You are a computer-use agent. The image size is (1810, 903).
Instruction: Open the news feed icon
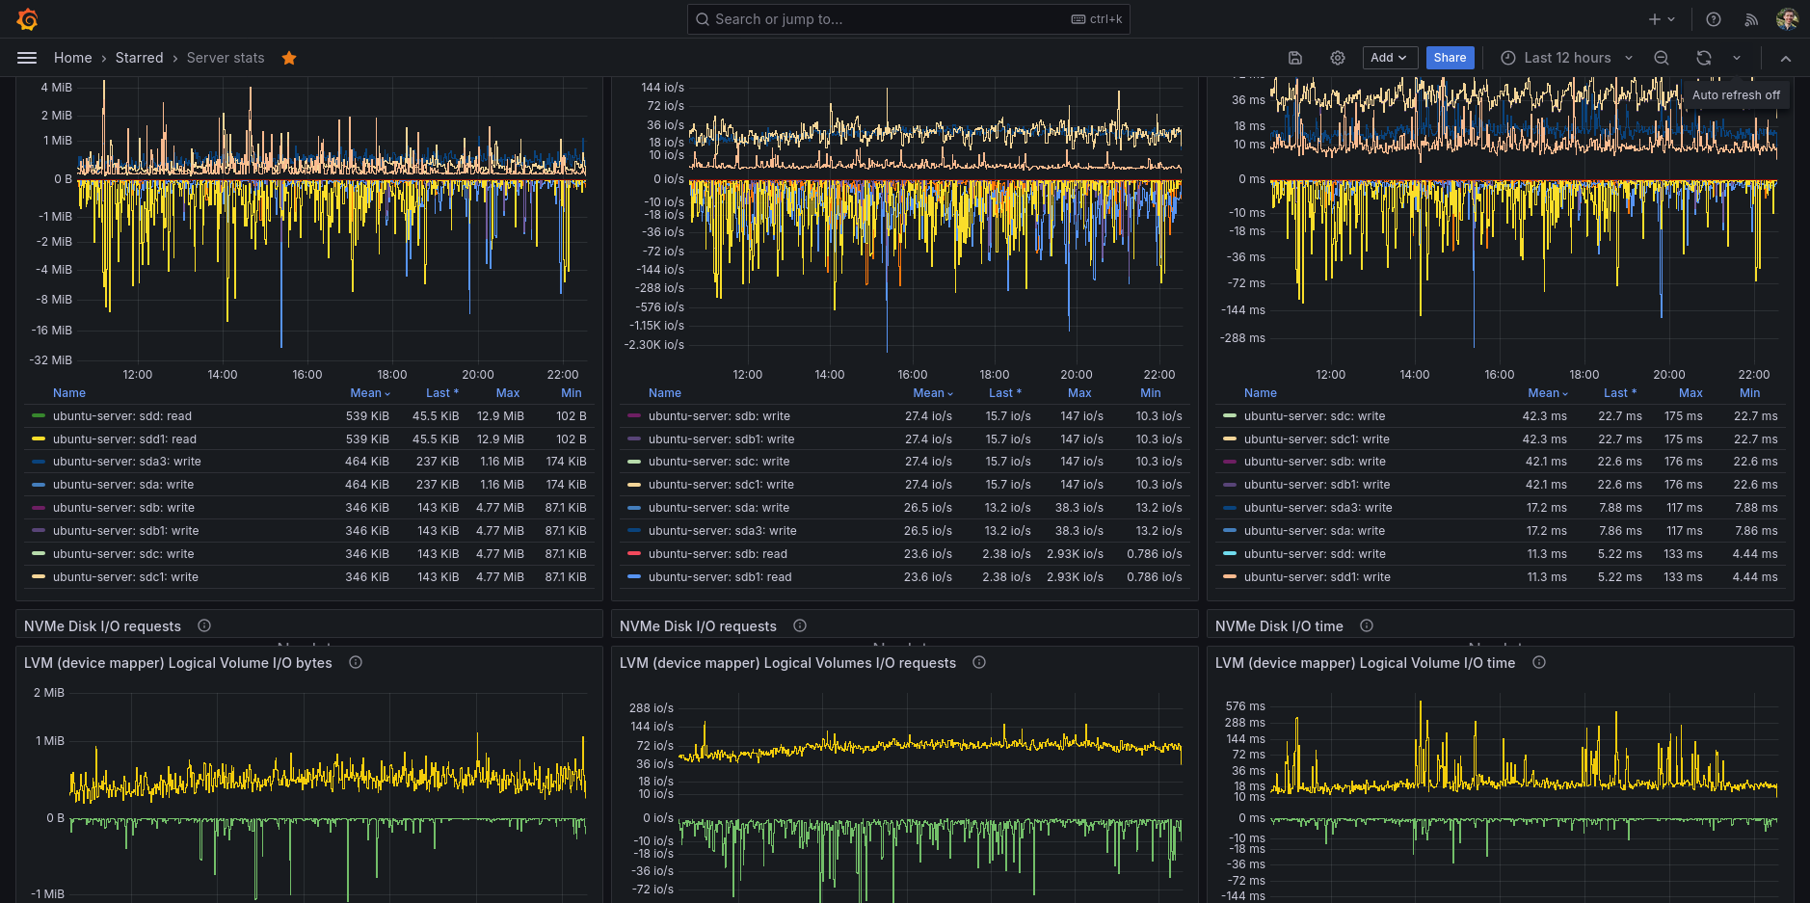(1751, 19)
